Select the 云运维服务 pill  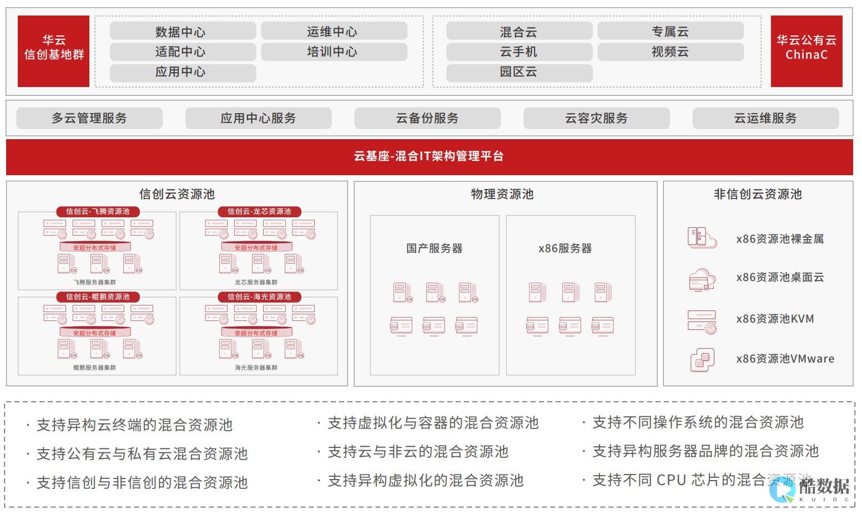click(x=765, y=118)
